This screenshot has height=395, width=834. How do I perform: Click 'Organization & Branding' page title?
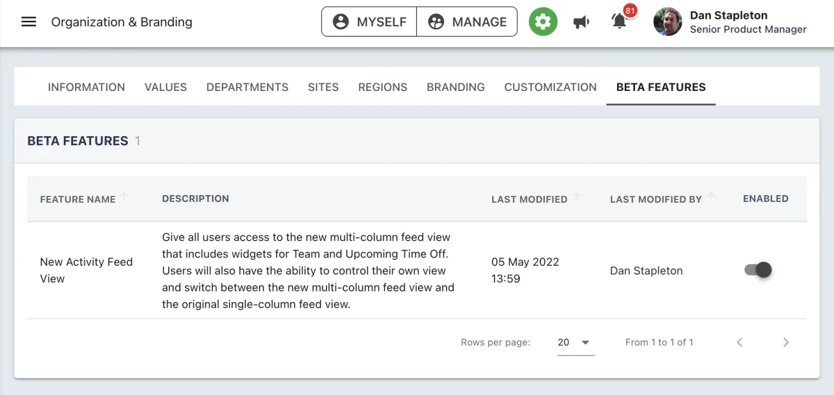[x=122, y=22]
